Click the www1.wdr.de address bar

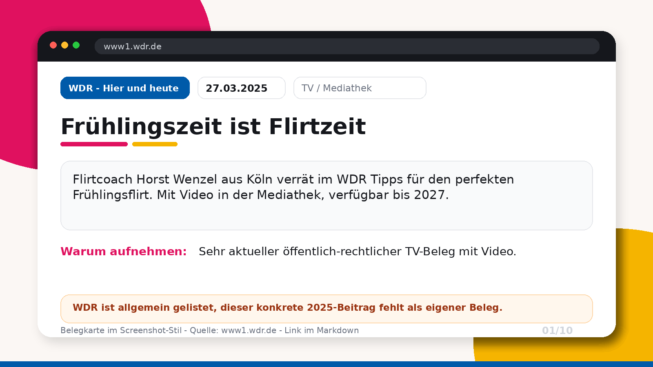(x=347, y=46)
